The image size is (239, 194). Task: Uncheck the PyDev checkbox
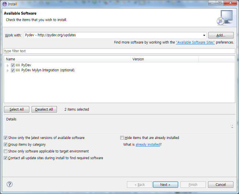pyautogui.click(x=13, y=65)
